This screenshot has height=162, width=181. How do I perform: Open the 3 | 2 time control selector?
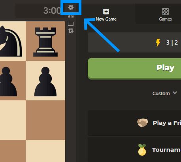pyautogui.click(x=134, y=42)
